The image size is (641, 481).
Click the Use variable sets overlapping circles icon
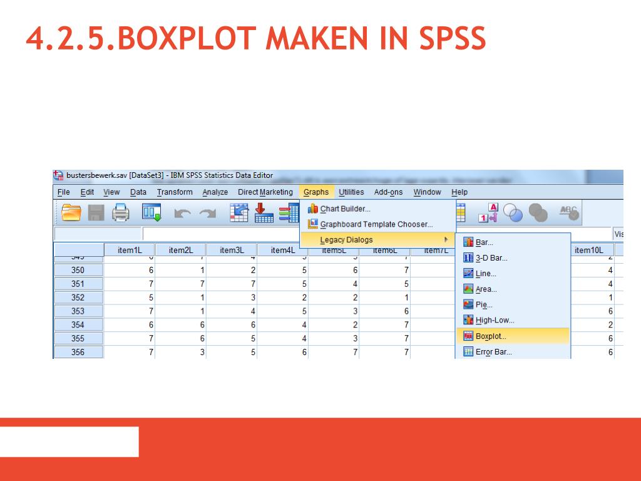click(513, 213)
